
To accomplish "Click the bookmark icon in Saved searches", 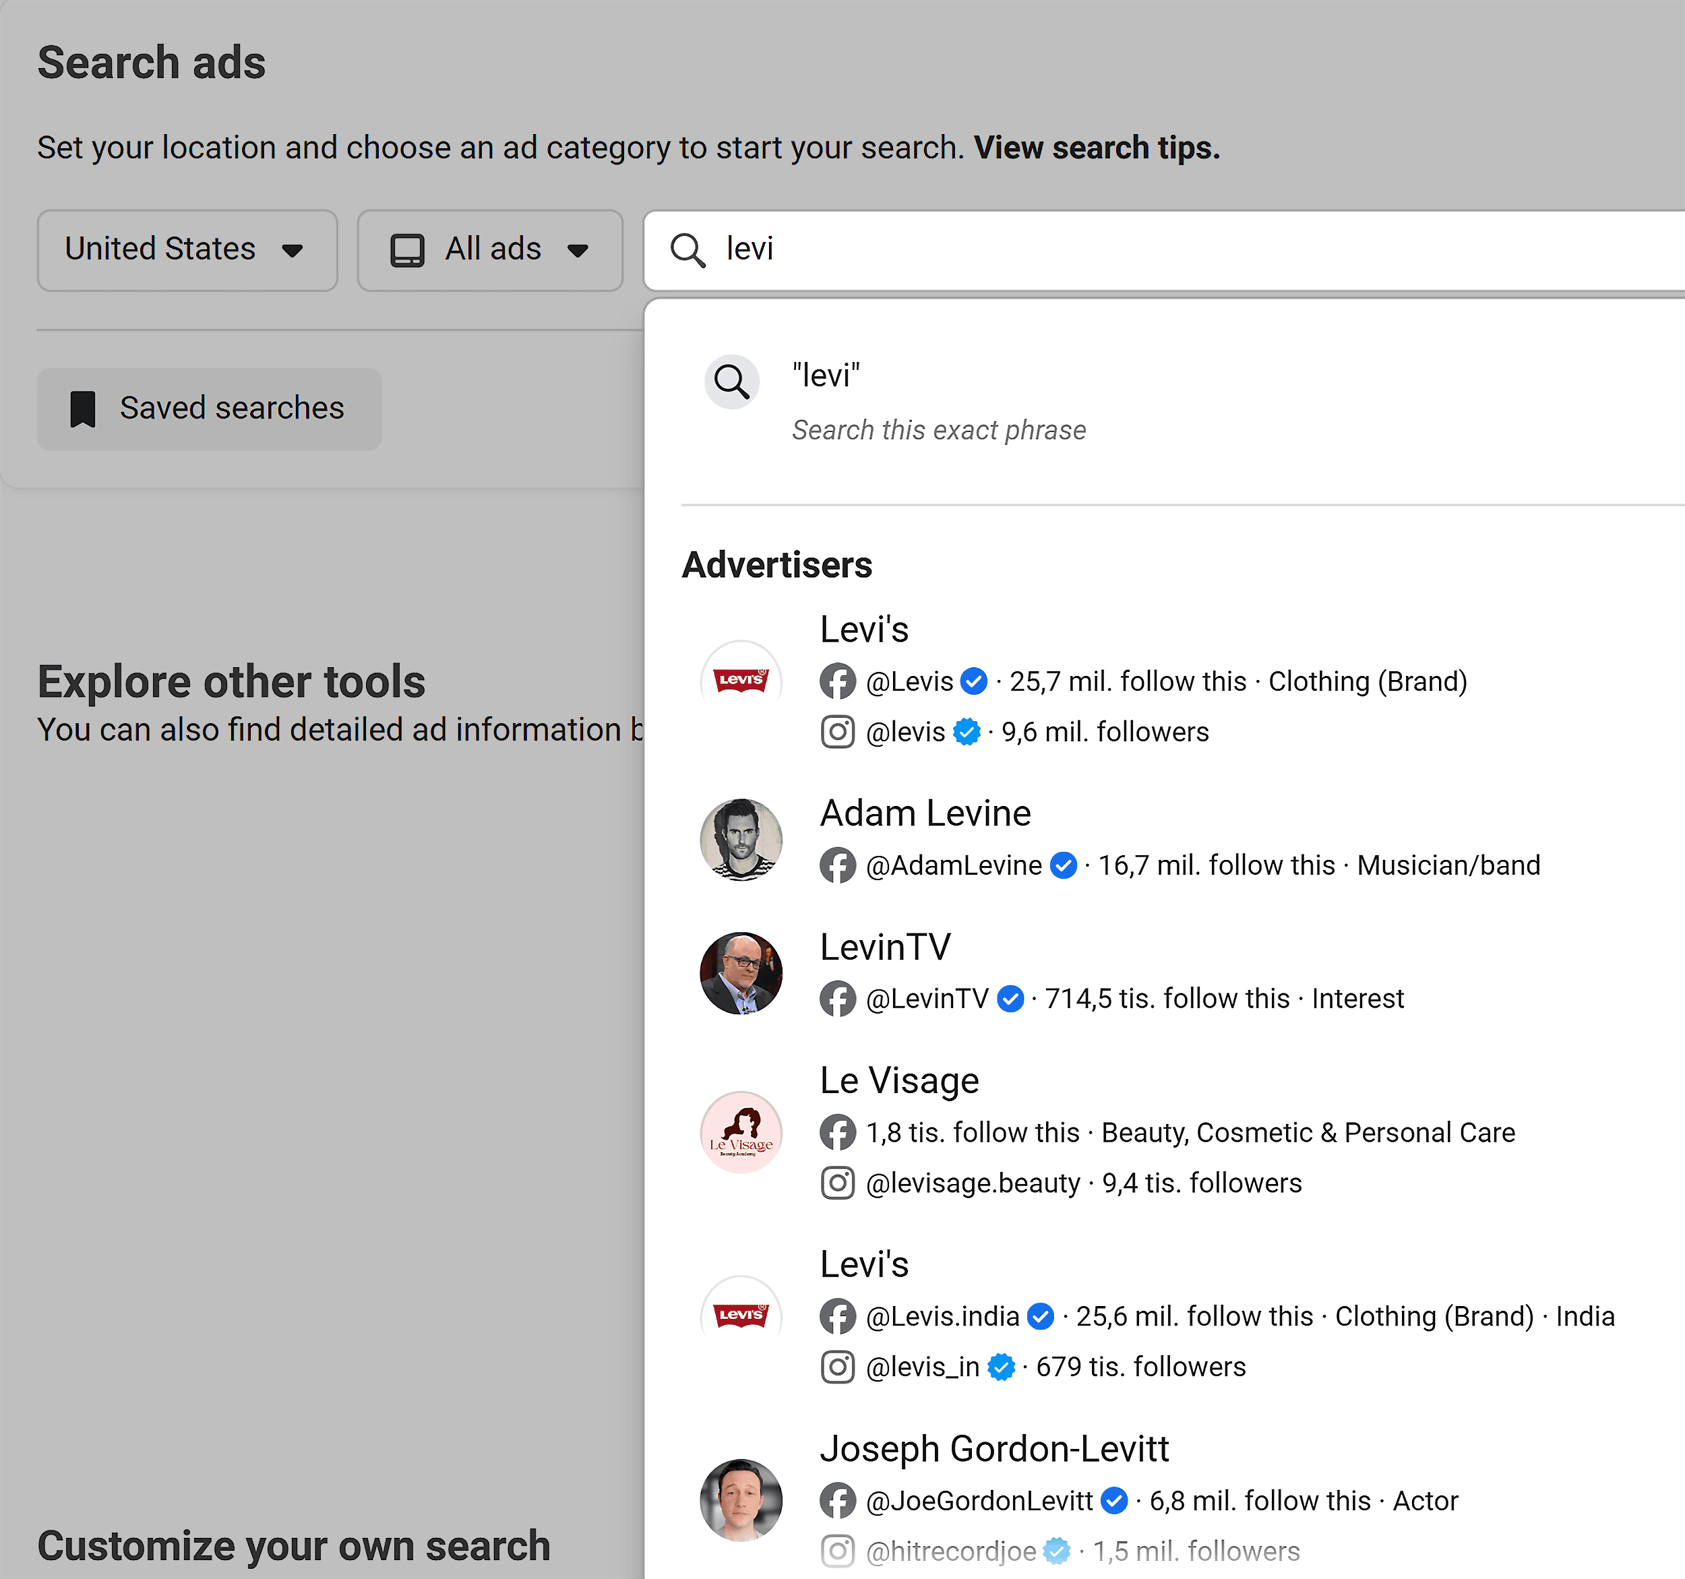I will 83,409.
